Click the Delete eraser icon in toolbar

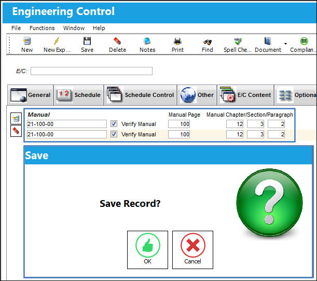coord(117,41)
